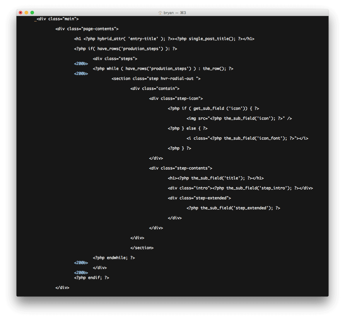Click the hybrid_attr 'entry-title' h1 line

(164, 39)
